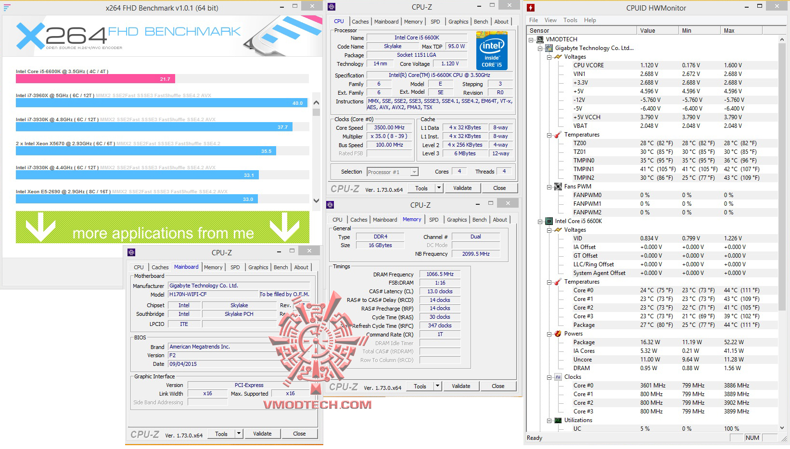790x449 pixels.
Task: Collapse the Utilizations node
Action: [x=549, y=421]
